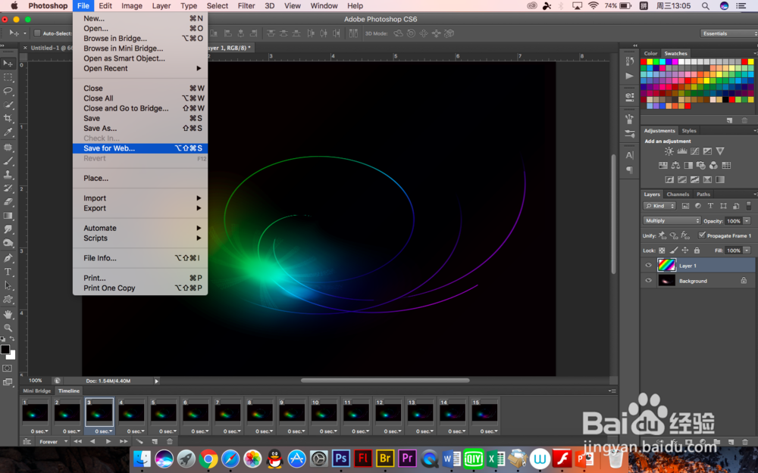The height and width of the screenshot is (473, 758).
Task: Click the lock transparent pixels icon
Action: (x=662, y=251)
